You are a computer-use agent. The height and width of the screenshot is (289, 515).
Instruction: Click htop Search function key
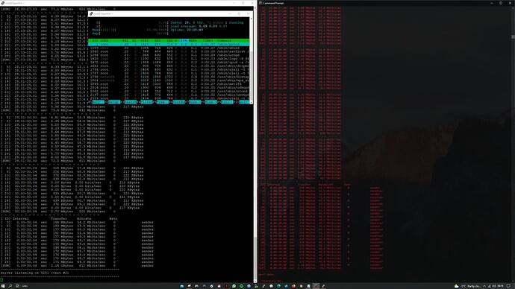point(130,102)
